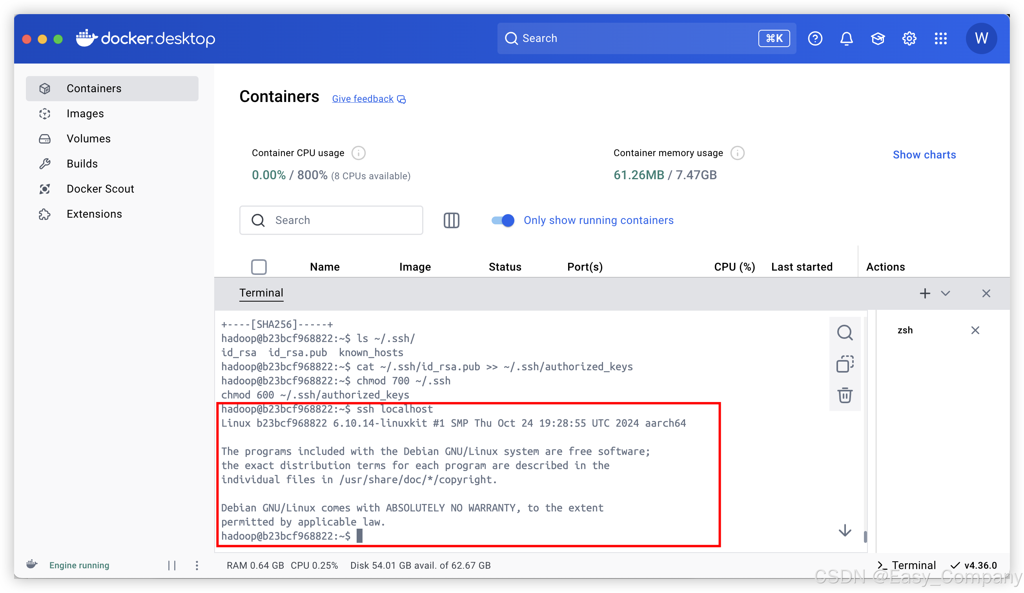Open the Extensions sidebar section

[x=112, y=214]
